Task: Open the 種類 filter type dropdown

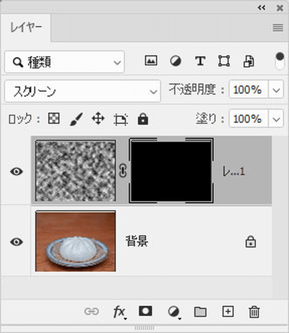Action: (x=64, y=62)
